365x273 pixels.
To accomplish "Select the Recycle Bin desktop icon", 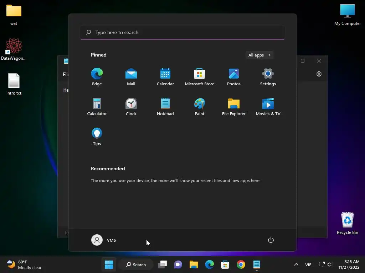I will click(x=347, y=223).
